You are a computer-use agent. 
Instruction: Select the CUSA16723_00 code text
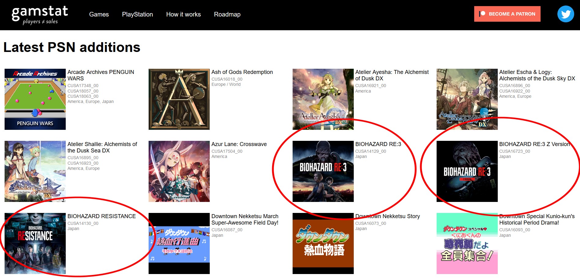pos(515,151)
